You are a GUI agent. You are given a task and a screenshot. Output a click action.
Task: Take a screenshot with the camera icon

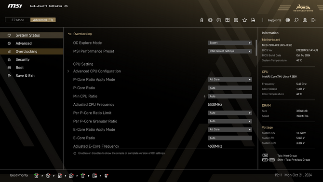pyautogui.click(x=305, y=20)
